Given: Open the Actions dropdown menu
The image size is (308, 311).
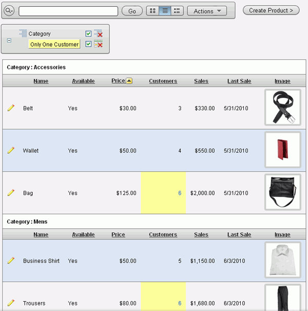Looking at the screenshot, I should point(207,11).
